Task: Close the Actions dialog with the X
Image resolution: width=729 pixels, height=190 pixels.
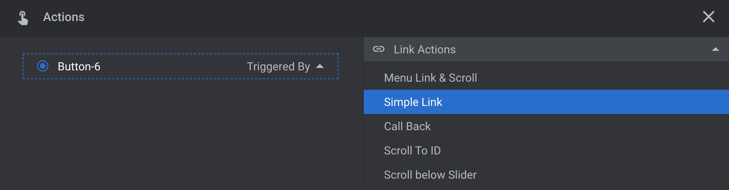Action: [709, 17]
